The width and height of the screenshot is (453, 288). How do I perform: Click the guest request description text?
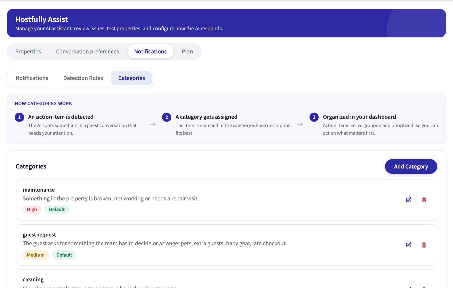pos(155,243)
